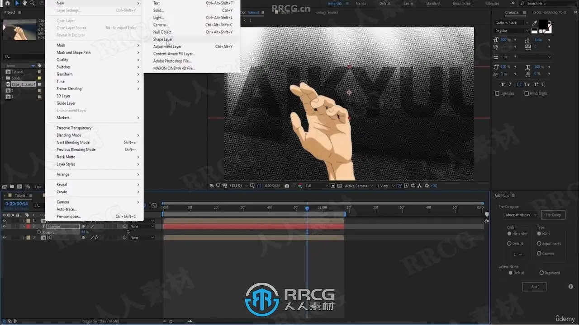Viewport: 579px width, 325px height.
Task: Click the Opacity stopwatch icon
Action: [x=39, y=232]
